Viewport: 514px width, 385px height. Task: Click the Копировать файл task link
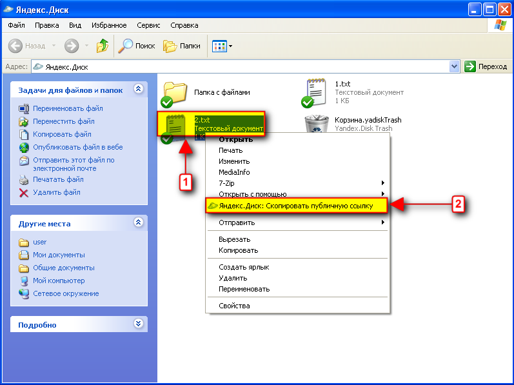point(62,134)
